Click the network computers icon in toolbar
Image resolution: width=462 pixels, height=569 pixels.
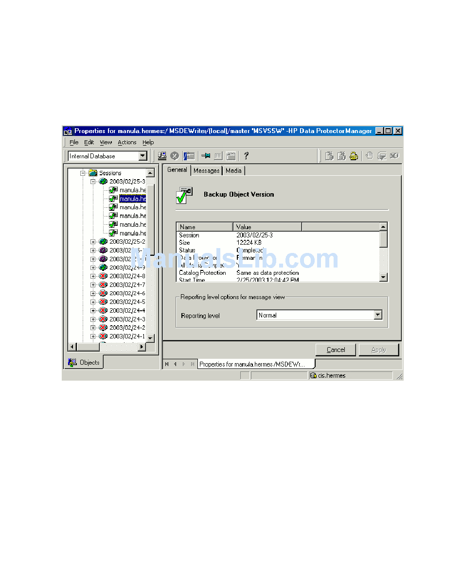pyautogui.click(x=162, y=156)
